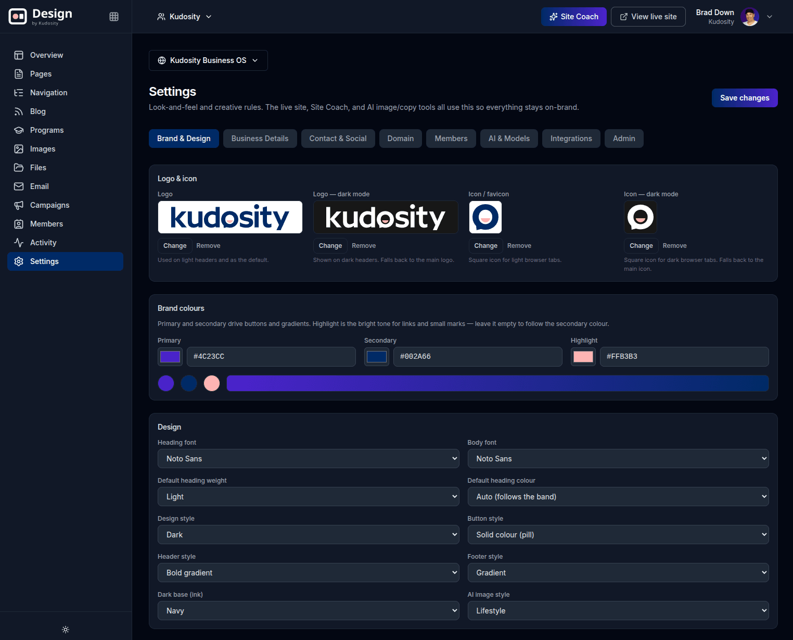The width and height of the screenshot is (793, 640).
Task: Open the apps grid icon
Action: click(x=114, y=17)
